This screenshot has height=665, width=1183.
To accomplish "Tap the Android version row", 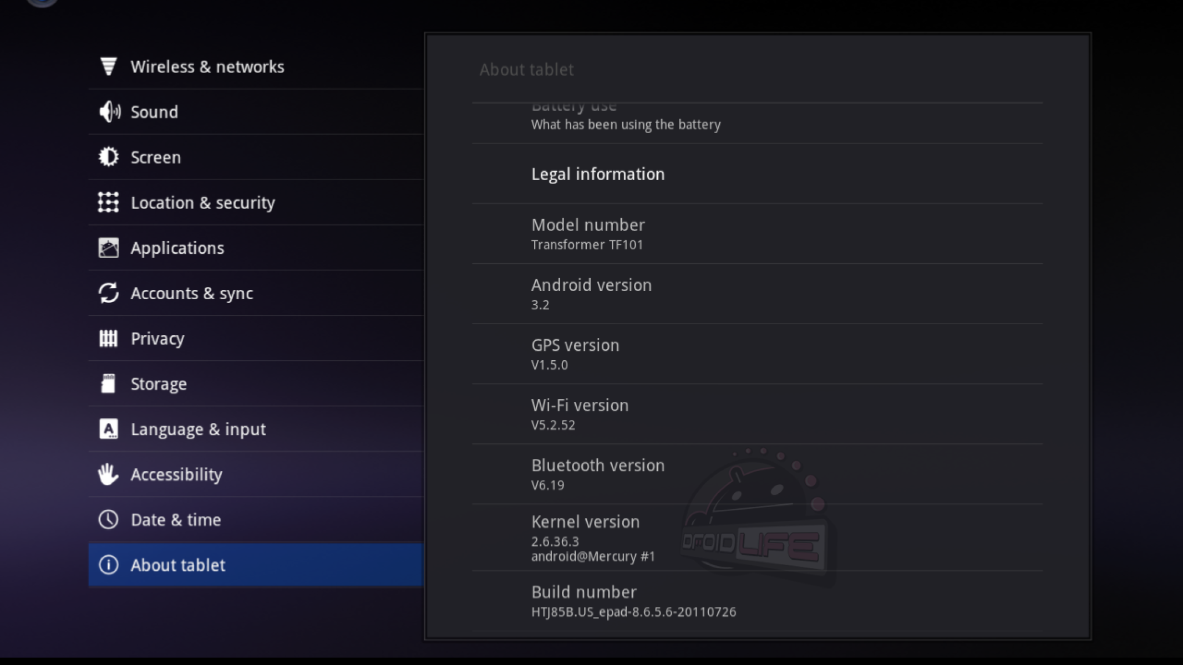I will [757, 294].
